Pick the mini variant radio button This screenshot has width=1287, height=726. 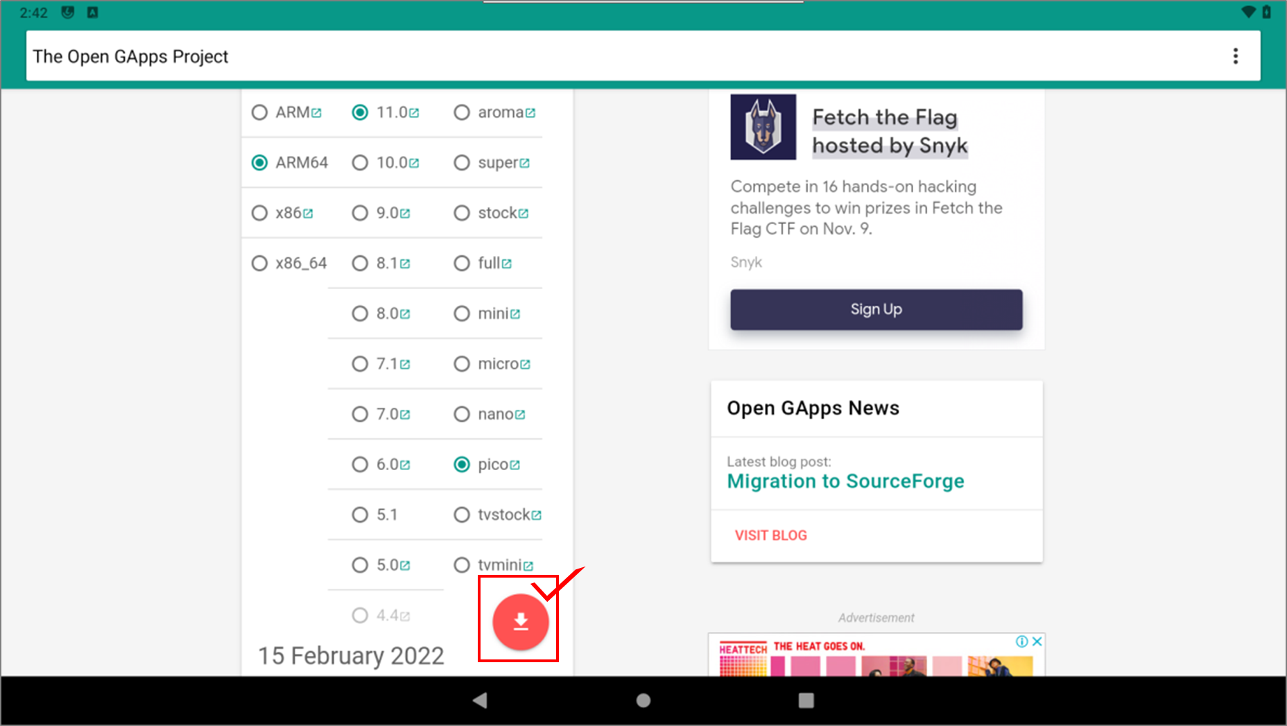[x=462, y=313]
